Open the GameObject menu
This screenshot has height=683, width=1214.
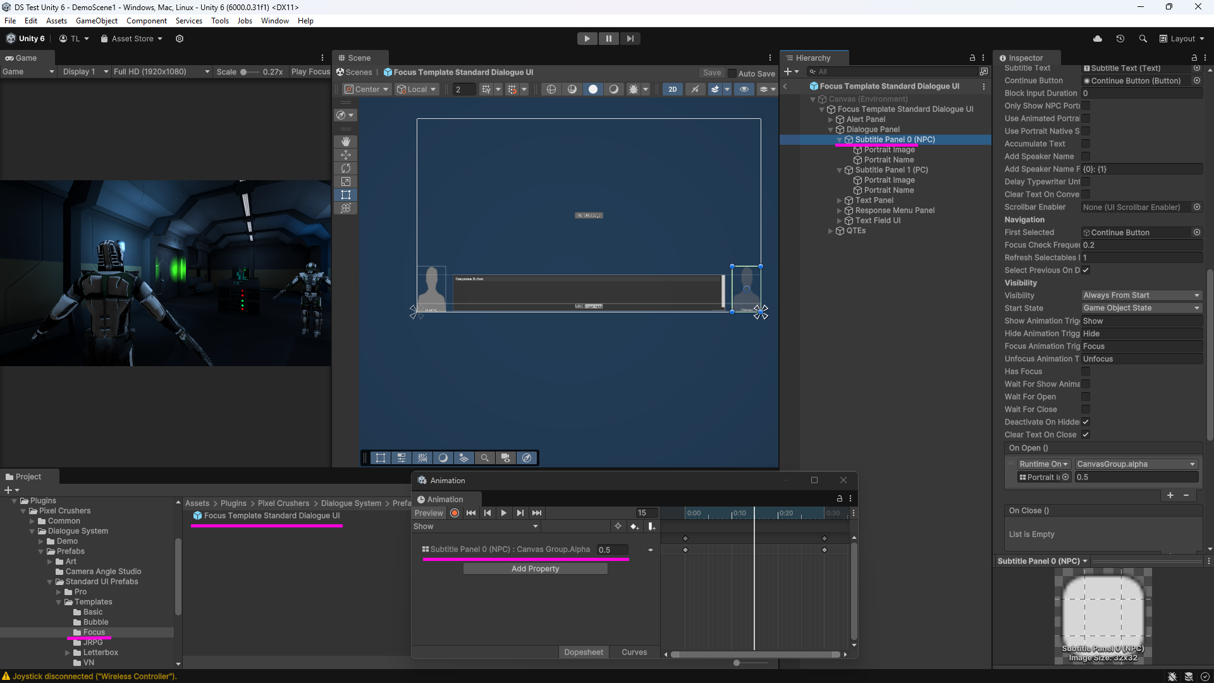97,21
